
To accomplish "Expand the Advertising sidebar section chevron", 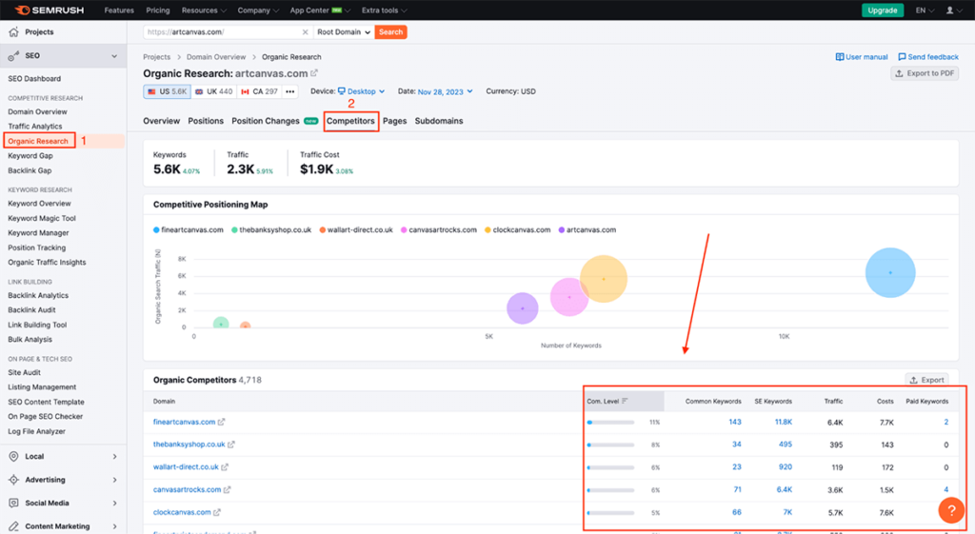I will (x=114, y=480).
